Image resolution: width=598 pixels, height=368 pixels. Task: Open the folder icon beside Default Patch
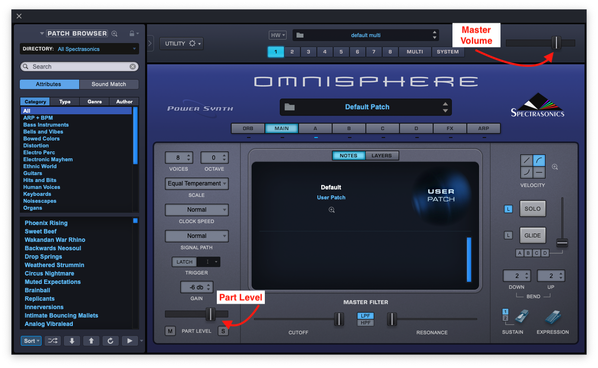point(290,107)
